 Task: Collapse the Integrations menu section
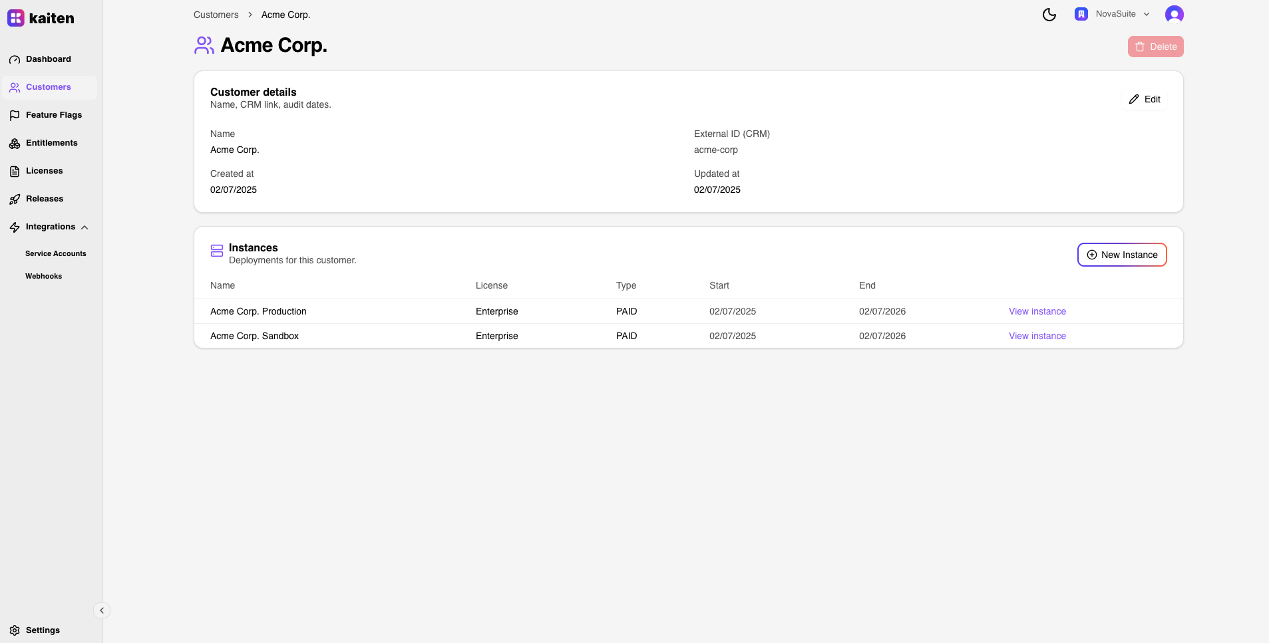[85, 227]
